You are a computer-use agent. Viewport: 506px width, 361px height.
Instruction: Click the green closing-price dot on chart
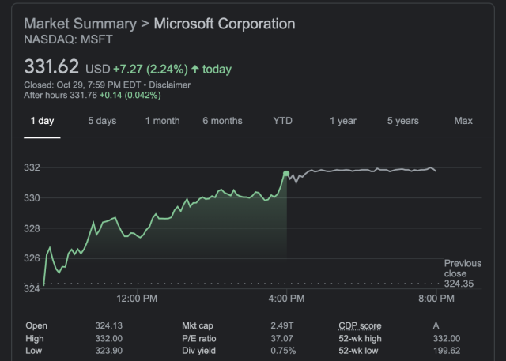pyautogui.click(x=285, y=173)
